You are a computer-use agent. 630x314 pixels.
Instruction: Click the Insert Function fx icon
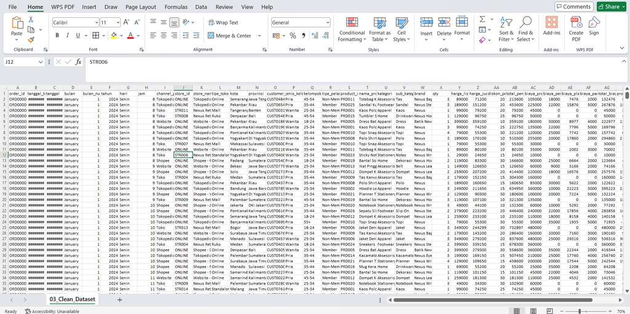click(79, 62)
